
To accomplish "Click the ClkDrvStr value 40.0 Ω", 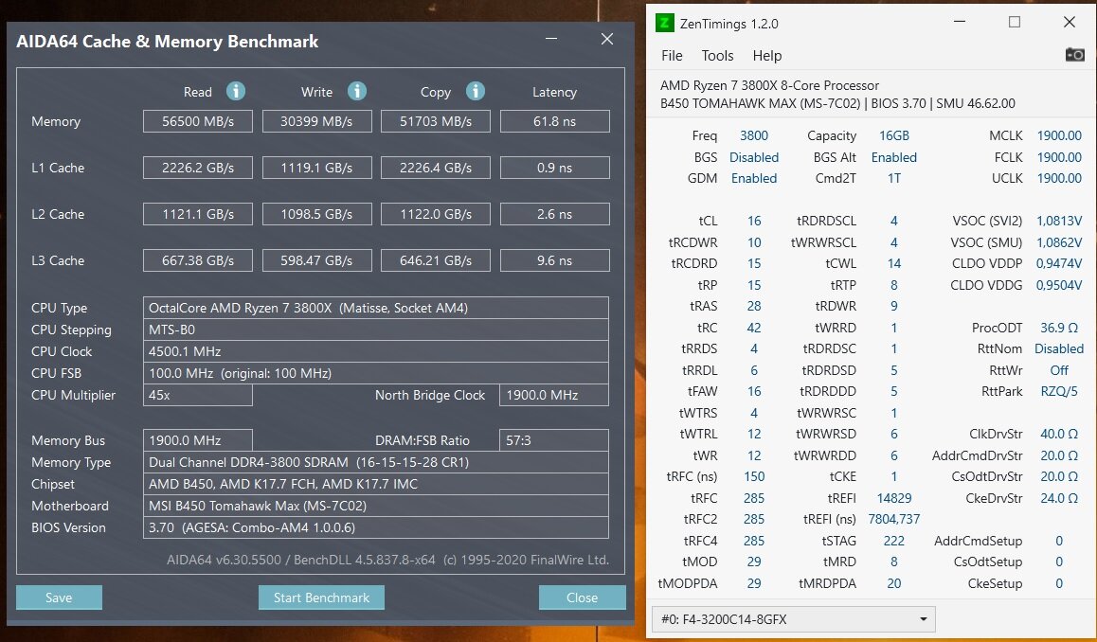I will (1059, 434).
